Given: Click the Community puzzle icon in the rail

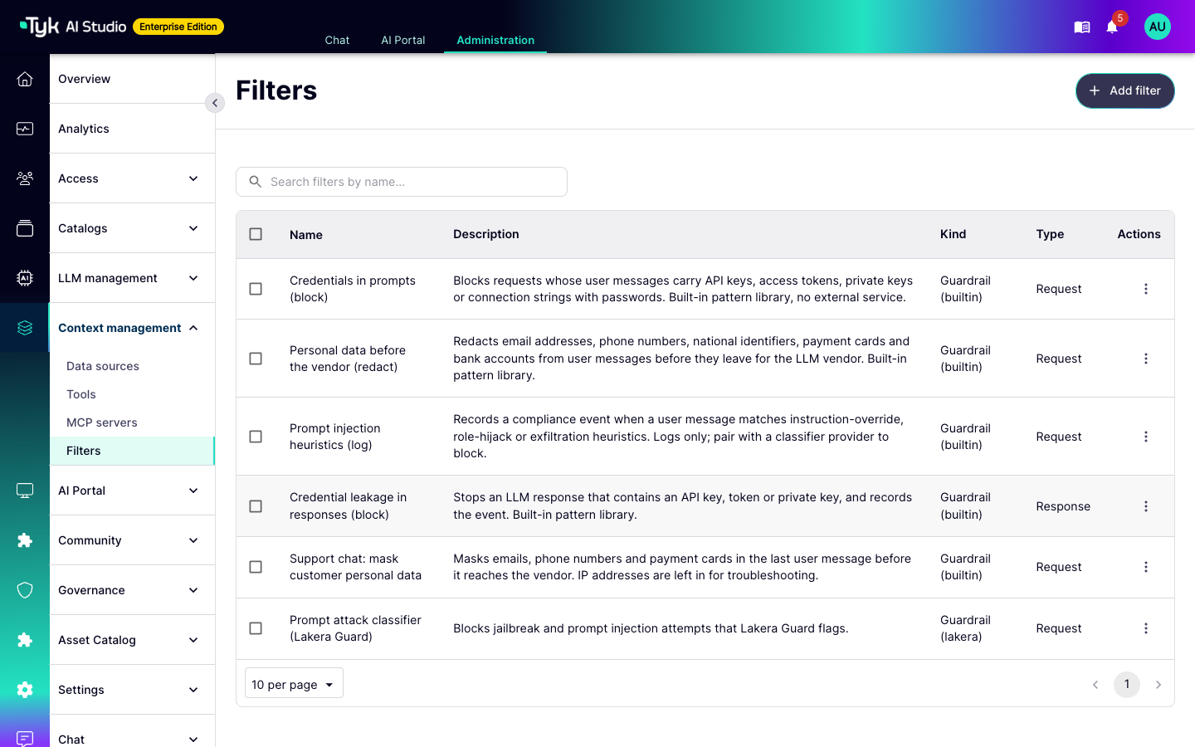Looking at the screenshot, I should [25, 540].
